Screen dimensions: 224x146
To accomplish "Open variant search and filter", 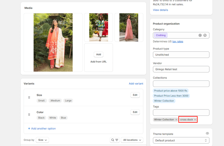I will pos(115,140).
